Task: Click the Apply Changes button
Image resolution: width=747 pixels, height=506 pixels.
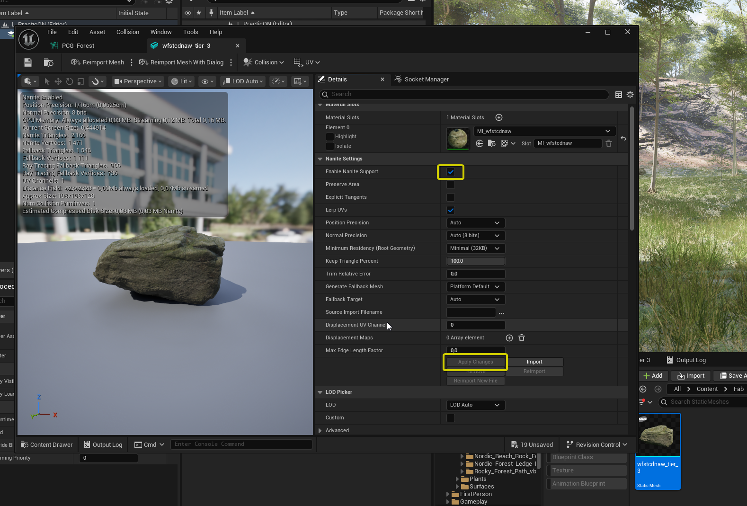Action: (x=475, y=362)
